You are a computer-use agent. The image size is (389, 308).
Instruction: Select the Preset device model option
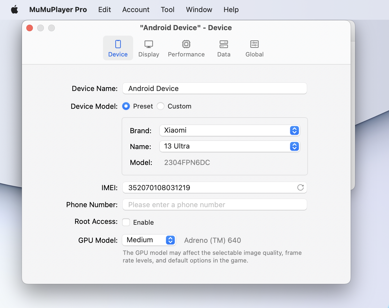(x=126, y=106)
